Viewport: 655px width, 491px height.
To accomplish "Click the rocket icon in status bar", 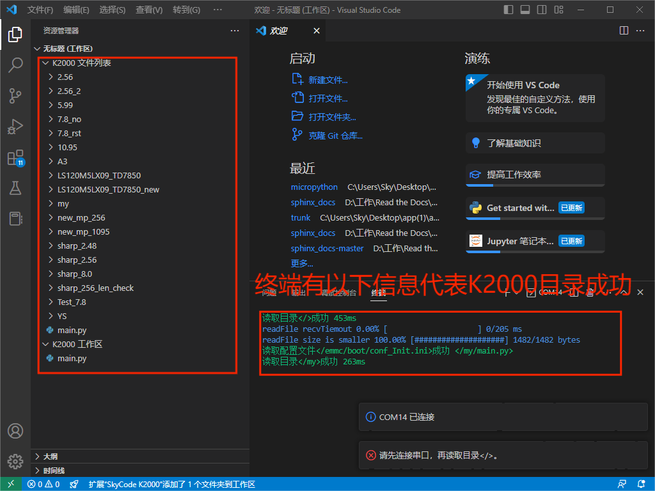I will point(74,484).
